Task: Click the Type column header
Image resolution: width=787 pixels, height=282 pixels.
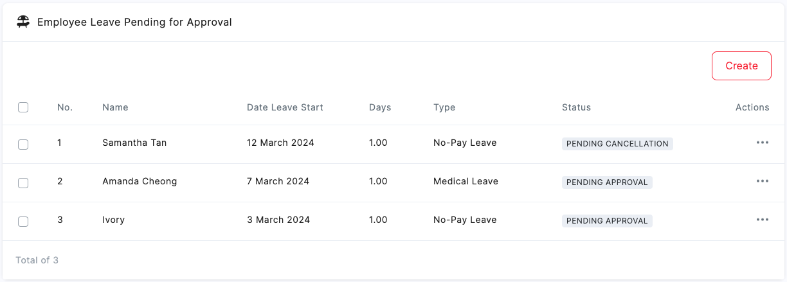Action: (444, 107)
